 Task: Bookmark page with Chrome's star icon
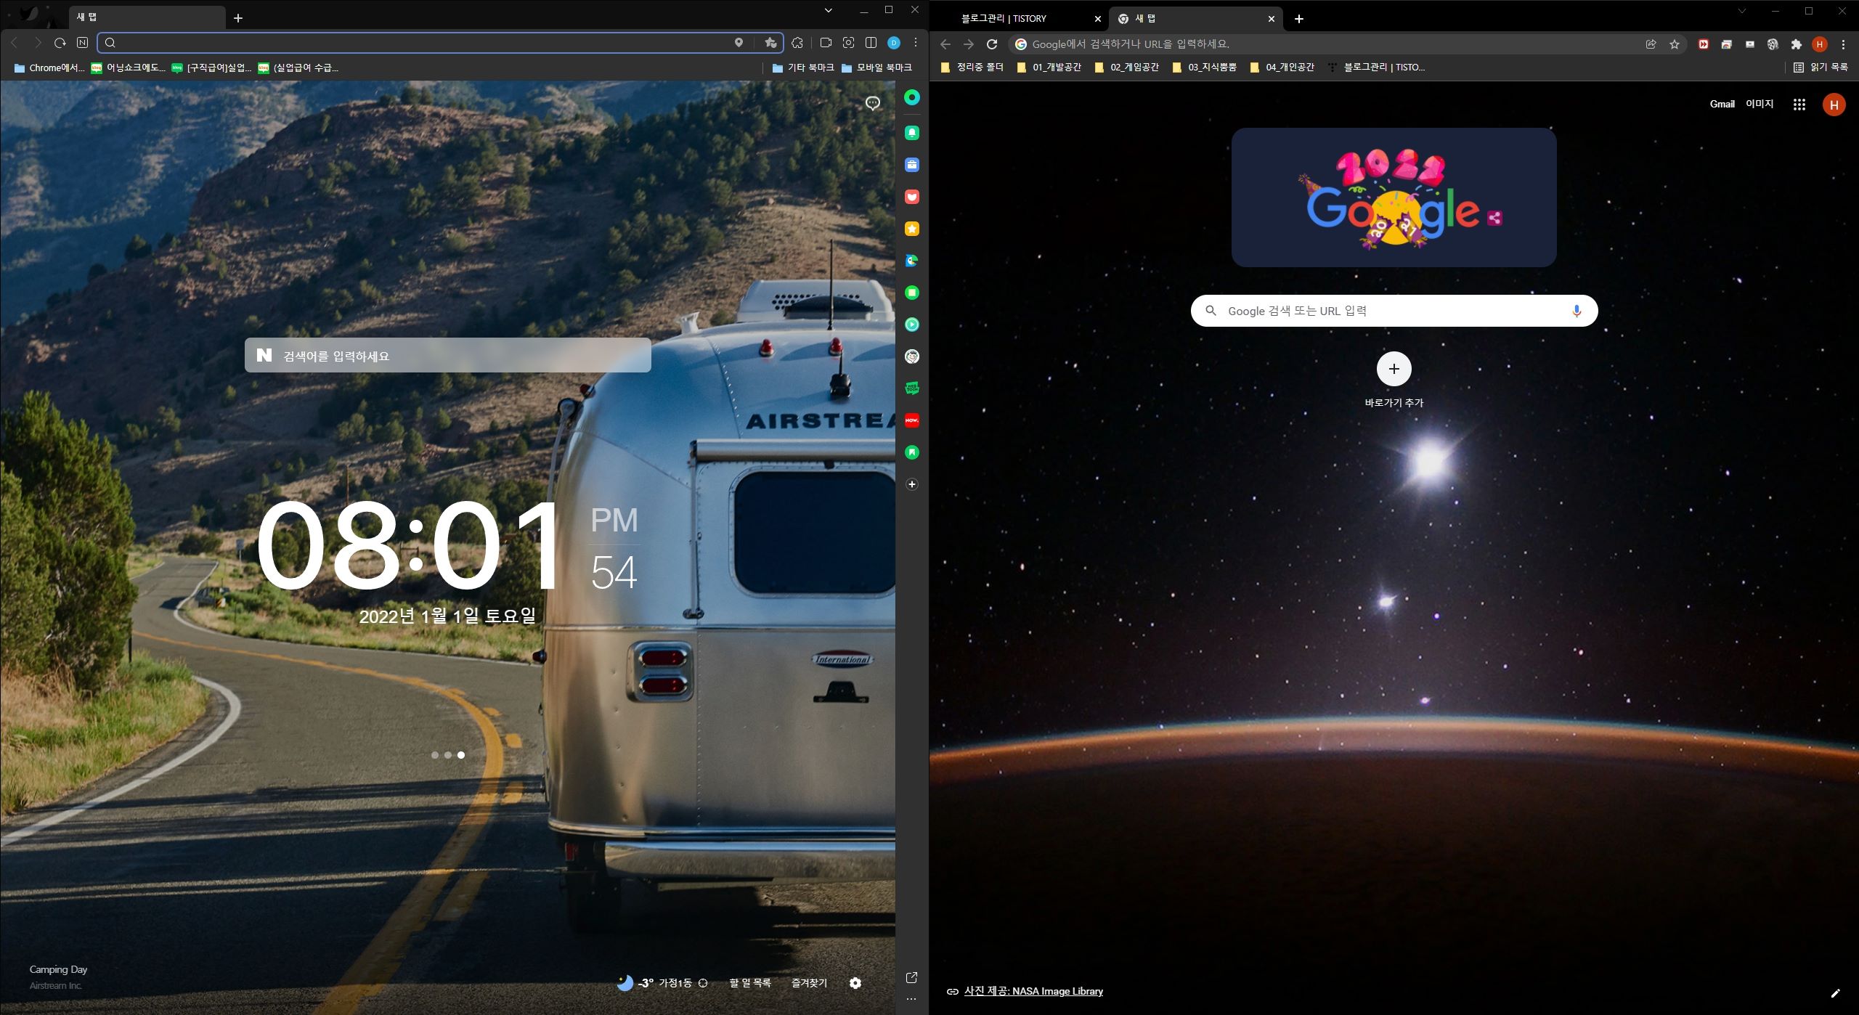tap(1675, 44)
